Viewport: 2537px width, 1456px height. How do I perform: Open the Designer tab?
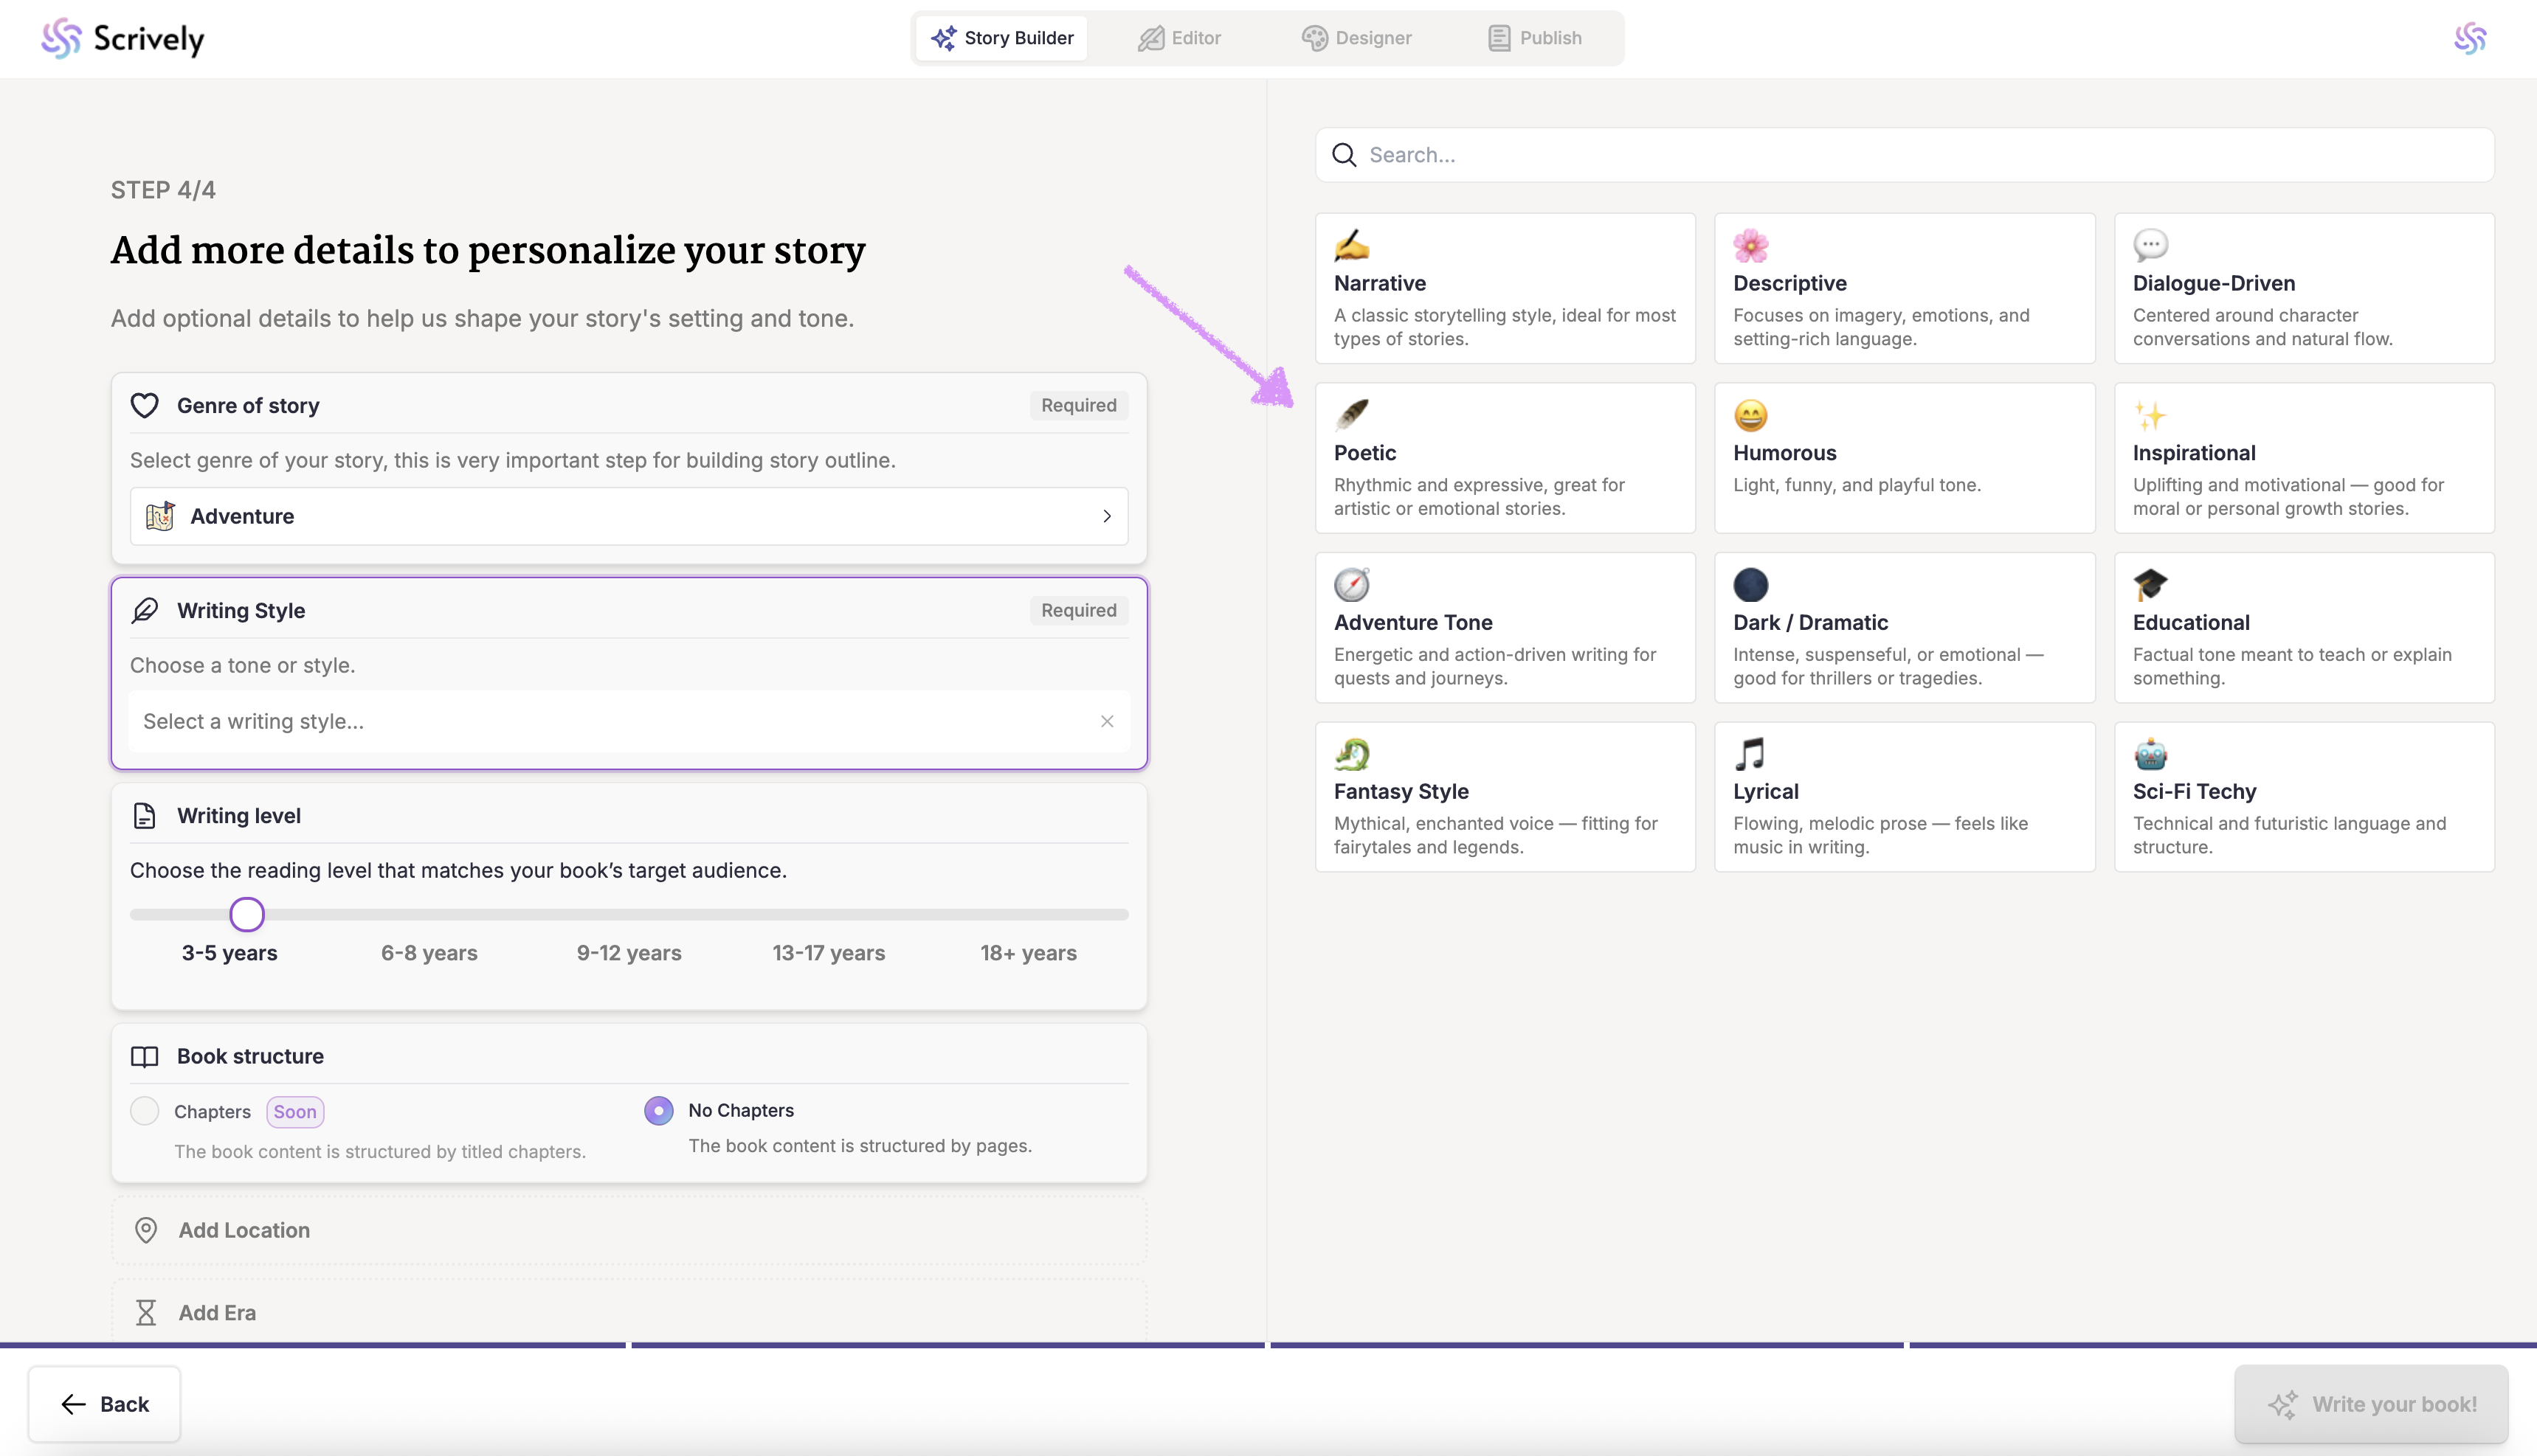click(1356, 38)
